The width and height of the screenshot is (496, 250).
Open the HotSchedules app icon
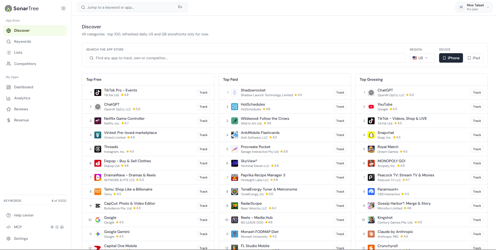(235, 106)
